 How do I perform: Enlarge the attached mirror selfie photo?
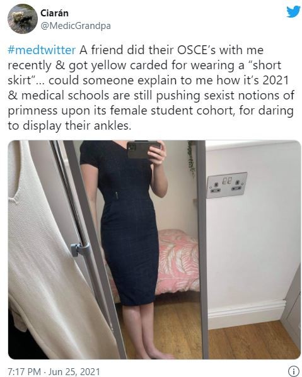pyautogui.click(x=154, y=250)
